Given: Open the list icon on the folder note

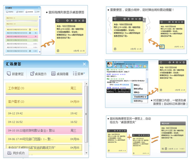Looking at the screenshot, I should 163,149.
